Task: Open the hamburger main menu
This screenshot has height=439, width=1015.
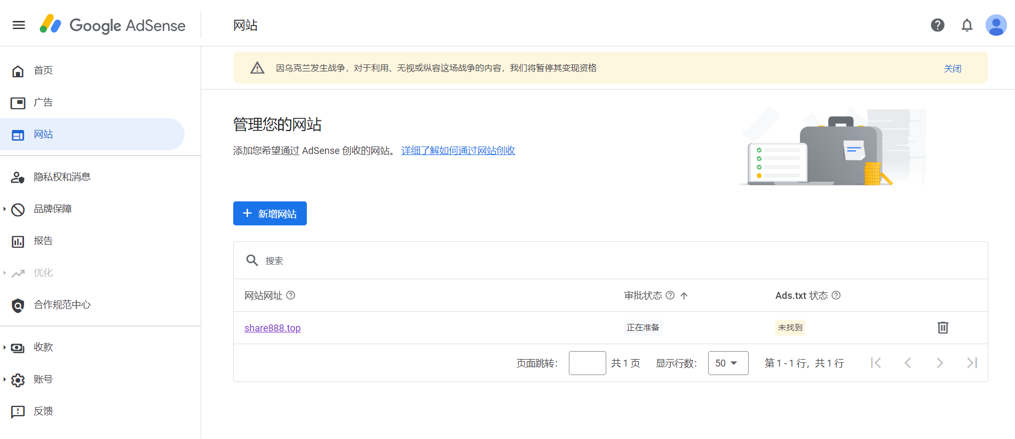Action: [19, 25]
